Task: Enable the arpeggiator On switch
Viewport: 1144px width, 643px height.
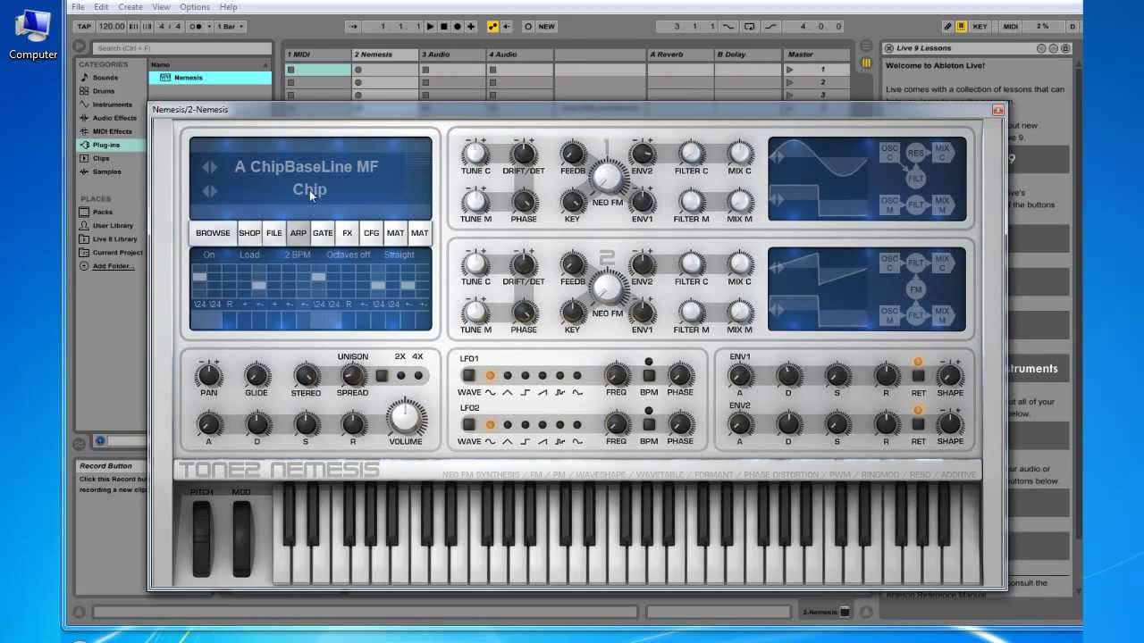Action: coord(208,255)
